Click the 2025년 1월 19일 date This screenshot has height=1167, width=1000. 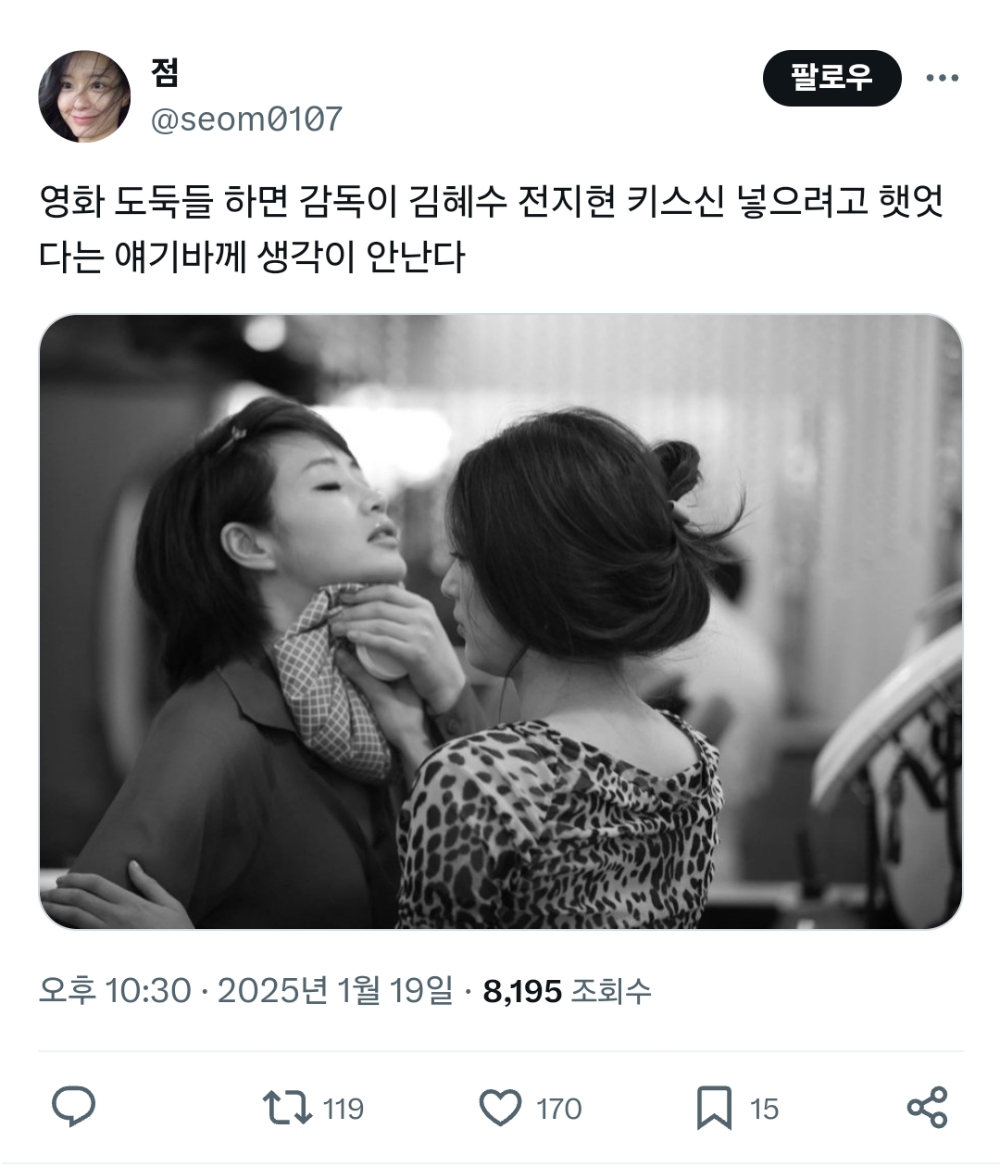tap(335, 990)
